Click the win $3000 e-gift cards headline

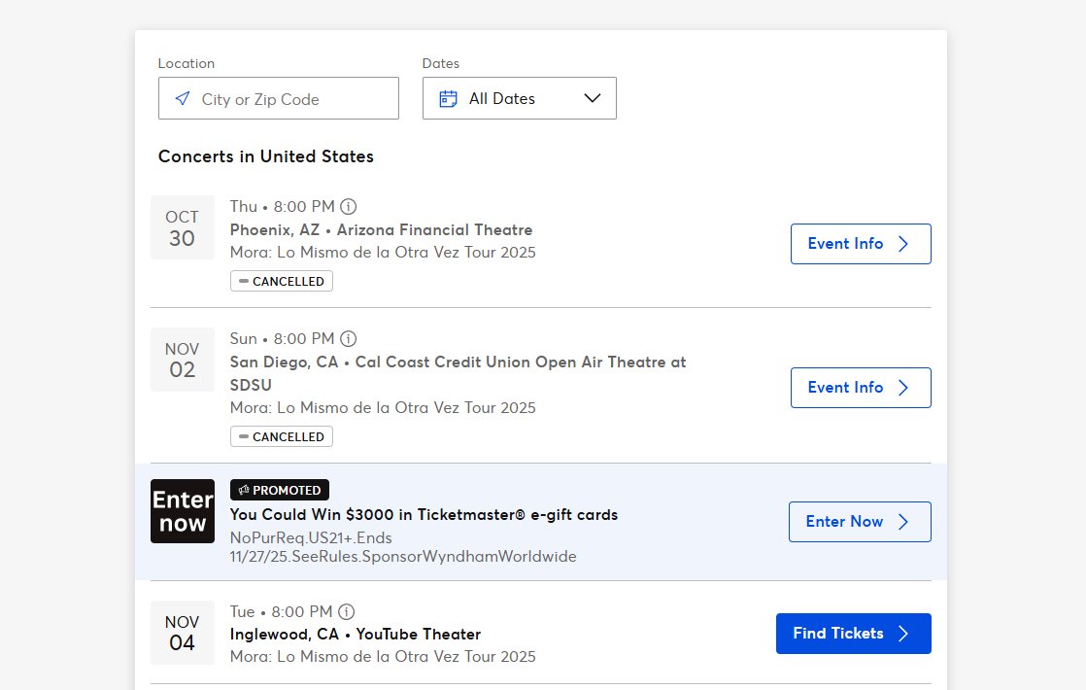click(424, 515)
